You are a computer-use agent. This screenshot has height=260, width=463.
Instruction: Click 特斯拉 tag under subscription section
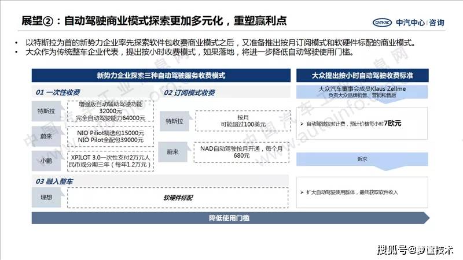[x=174, y=121]
